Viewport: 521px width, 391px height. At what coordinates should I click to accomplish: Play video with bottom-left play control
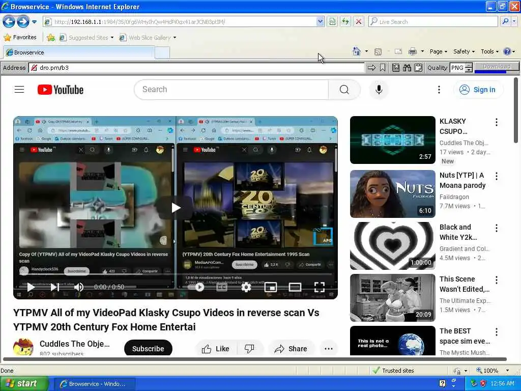(x=31, y=287)
